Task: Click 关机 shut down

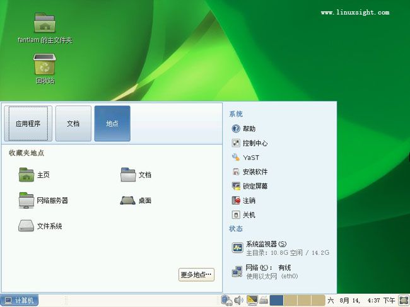Action: click(x=243, y=215)
